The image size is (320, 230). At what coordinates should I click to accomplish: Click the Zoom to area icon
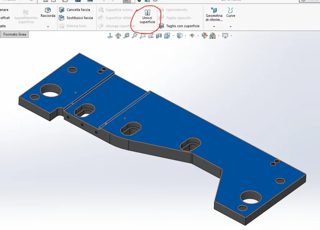point(143,36)
